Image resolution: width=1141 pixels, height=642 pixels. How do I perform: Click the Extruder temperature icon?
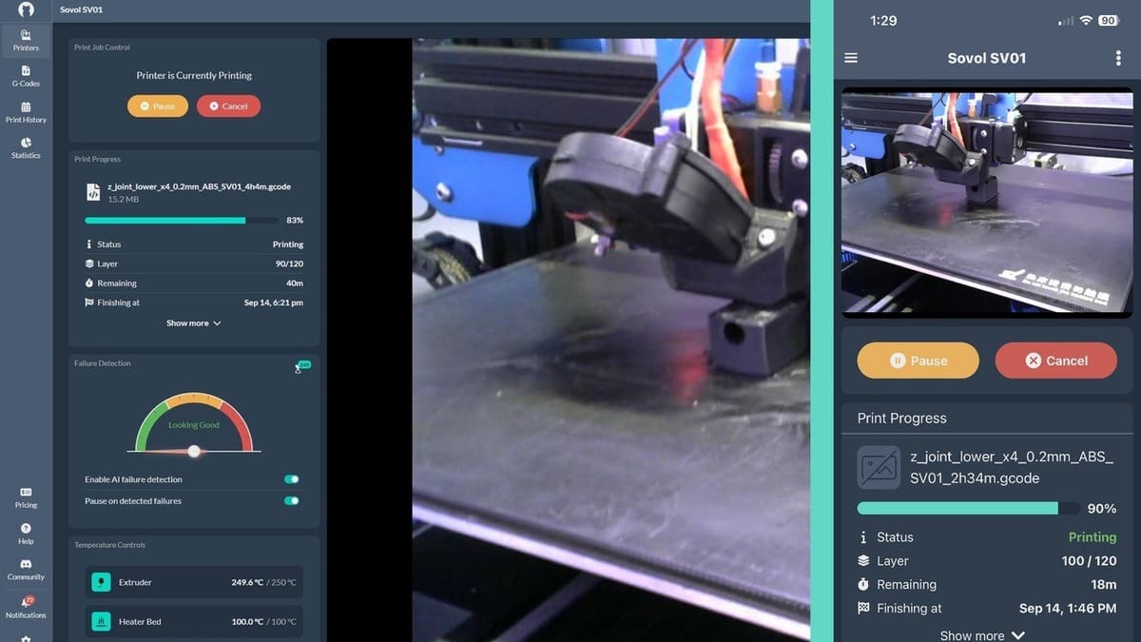pyautogui.click(x=101, y=582)
